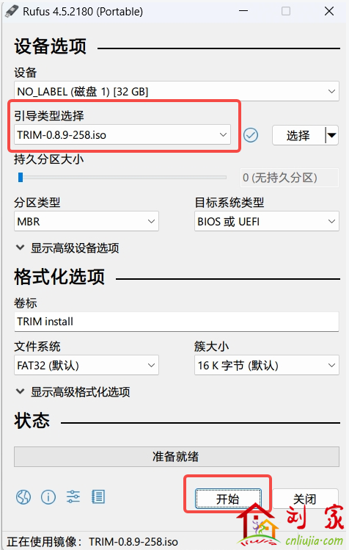Open the 目标系统类型 BIOS或UEFI dropdown
Screen dimensions: 349x550
[267, 221]
